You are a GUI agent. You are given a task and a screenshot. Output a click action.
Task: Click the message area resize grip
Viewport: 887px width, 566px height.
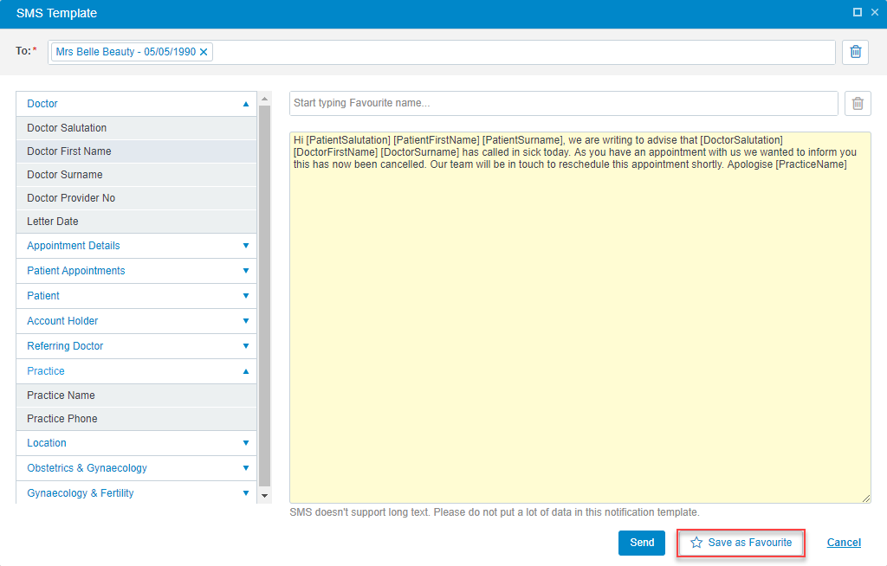tap(866, 498)
